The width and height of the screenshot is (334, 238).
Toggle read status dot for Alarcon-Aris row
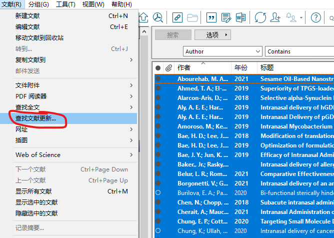tap(158, 98)
